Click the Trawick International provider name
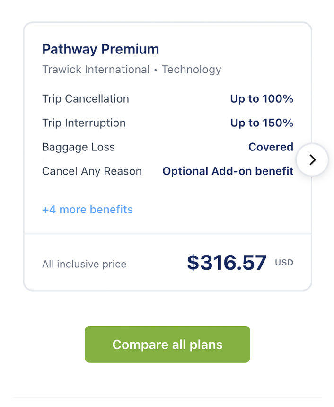 click(x=96, y=70)
